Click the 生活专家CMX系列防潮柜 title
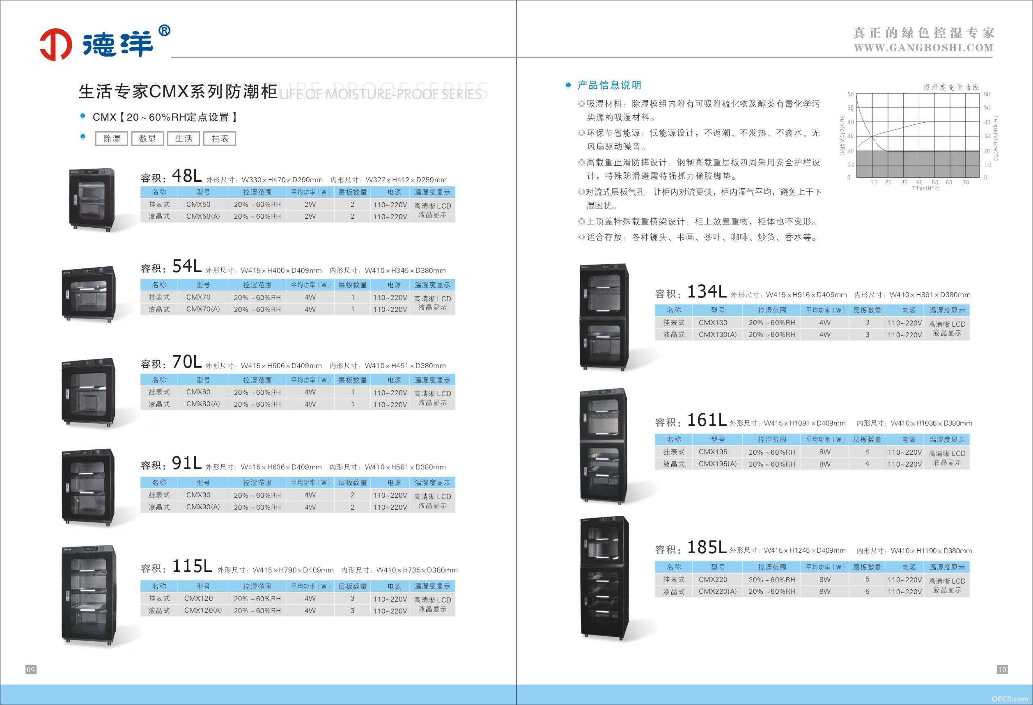Viewport: 1033px width, 705px height. tap(178, 92)
